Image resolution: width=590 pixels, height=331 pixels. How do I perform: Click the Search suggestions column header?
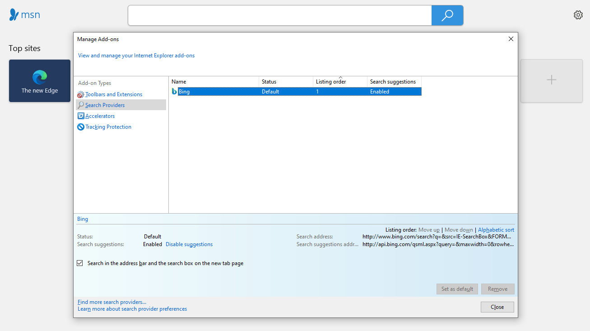(394, 82)
